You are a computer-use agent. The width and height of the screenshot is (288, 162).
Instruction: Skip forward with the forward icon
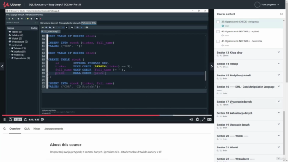pos(25,120)
